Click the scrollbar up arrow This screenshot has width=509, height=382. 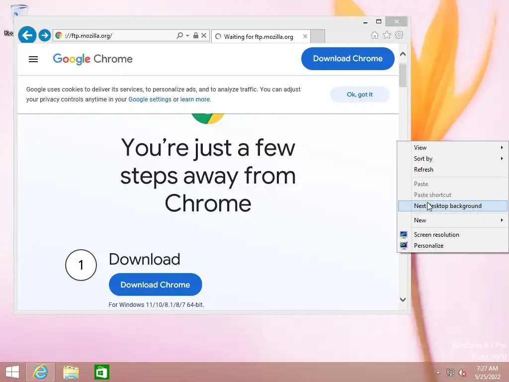tap(403, 54)
